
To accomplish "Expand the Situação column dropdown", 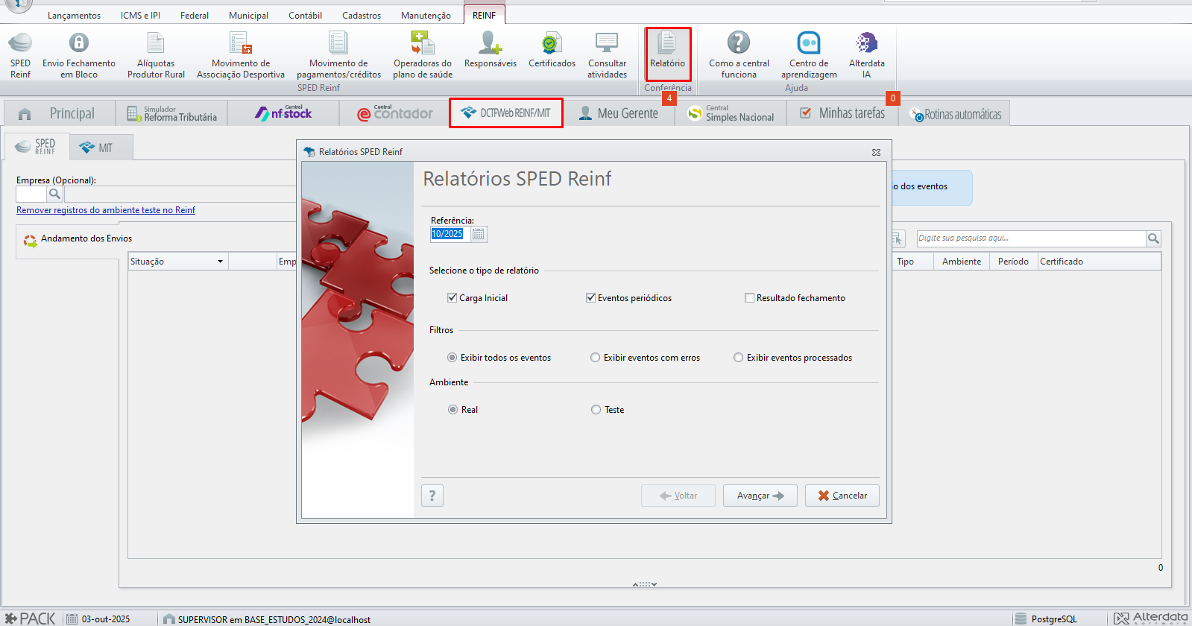I will tap(220, 262).
